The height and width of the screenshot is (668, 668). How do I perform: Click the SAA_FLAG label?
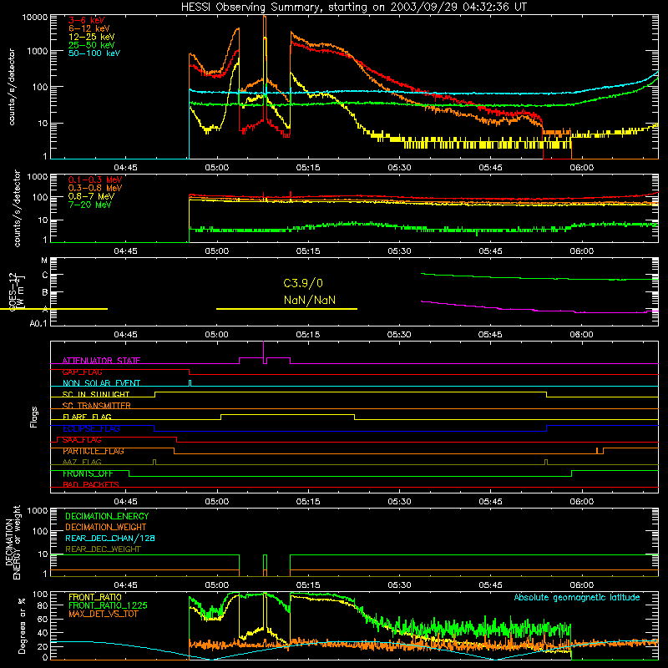pos(82,440)
